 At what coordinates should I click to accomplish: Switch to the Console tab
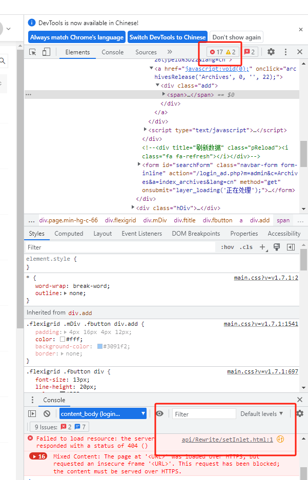pos(113,52)
